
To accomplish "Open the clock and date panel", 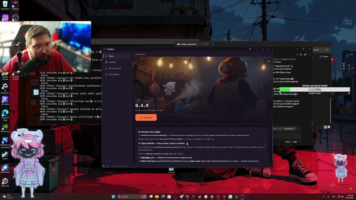I will tap(349, 197).
